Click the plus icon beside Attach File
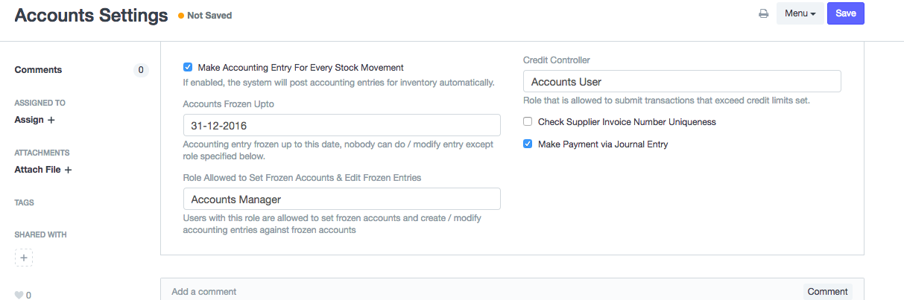This screenshot has width=904, height=300. click(x=68, y=170)
